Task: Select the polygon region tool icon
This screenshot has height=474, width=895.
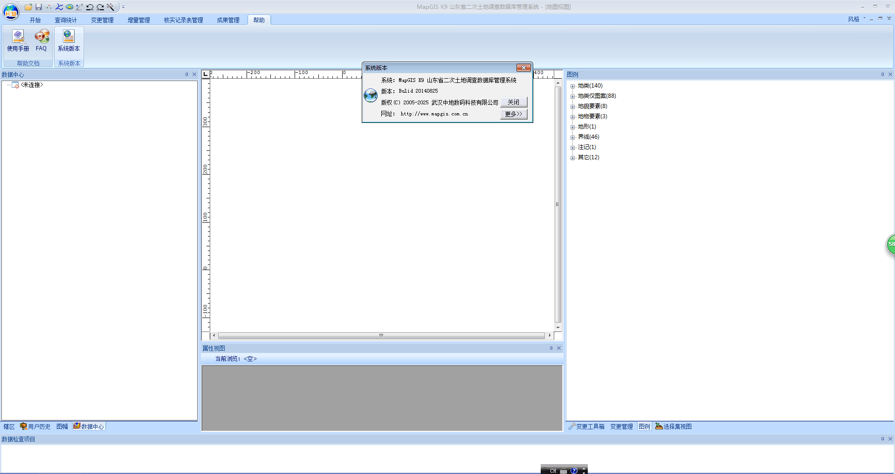Action: 69,7
